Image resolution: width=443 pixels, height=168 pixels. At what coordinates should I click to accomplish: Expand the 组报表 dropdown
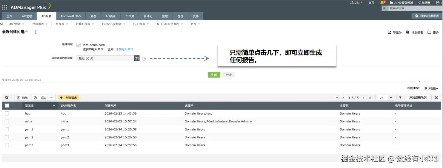pyautogui.click(x=62, y=24)
